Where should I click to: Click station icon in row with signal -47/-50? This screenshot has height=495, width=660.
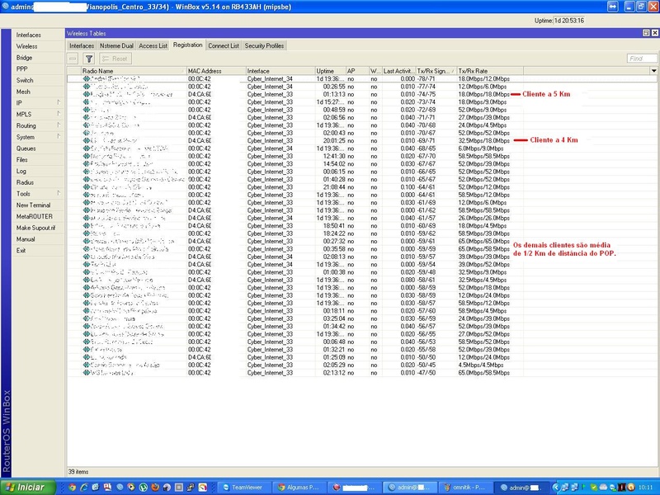click(87, 373)
